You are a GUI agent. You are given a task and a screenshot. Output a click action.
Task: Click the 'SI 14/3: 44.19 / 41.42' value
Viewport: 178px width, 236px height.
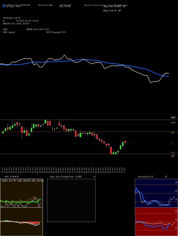(x=27, y=21)
